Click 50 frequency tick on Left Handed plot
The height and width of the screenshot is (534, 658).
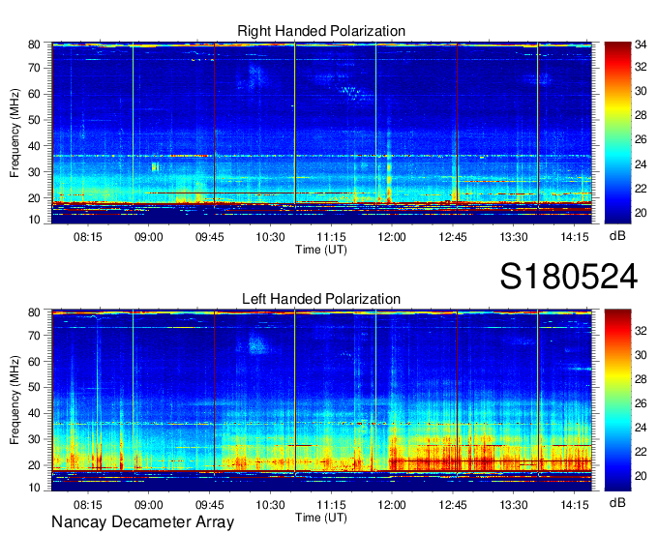(x=34, y=387)
